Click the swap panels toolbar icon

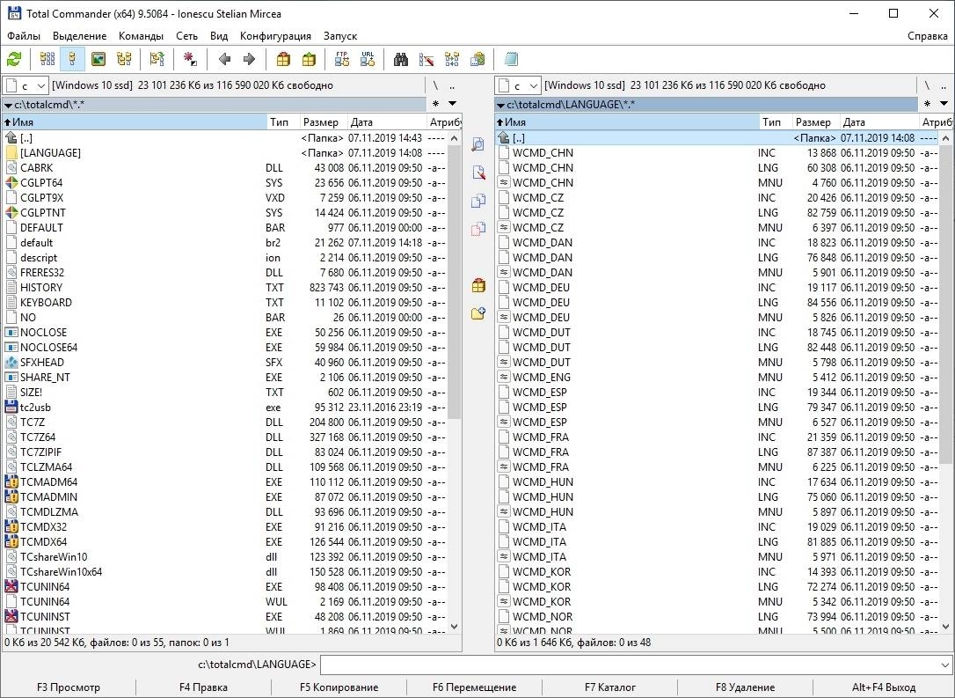[157, 59]
